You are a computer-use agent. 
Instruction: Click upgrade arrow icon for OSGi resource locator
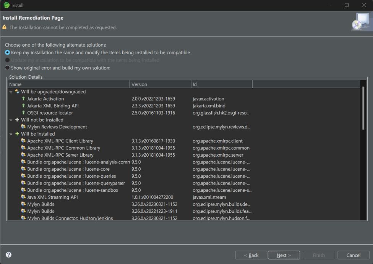23,112
